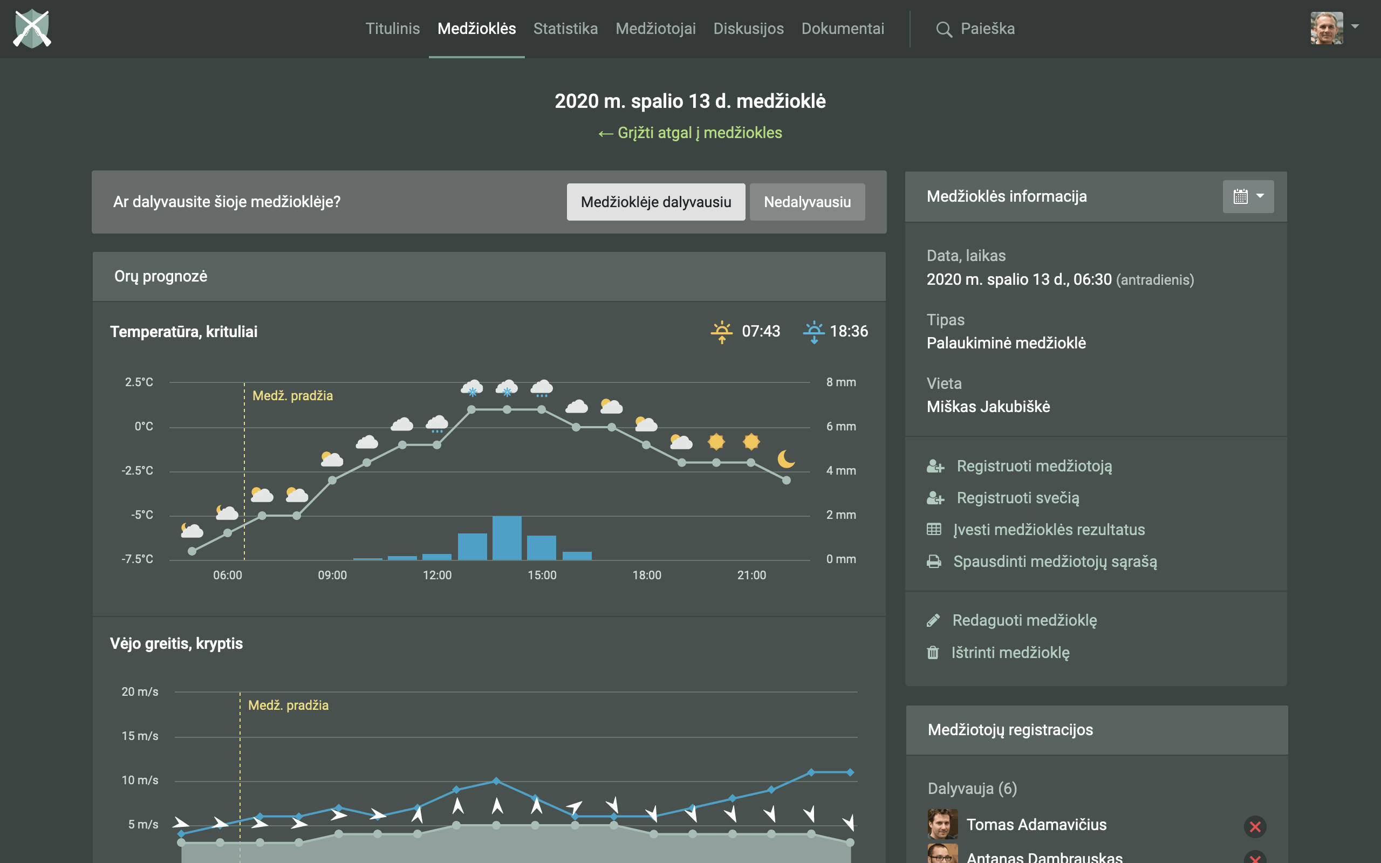Click the trash icon for Ištrinti medžioklę
The width and height of the screenshot is (1381, 863).
tap(933, 653)
